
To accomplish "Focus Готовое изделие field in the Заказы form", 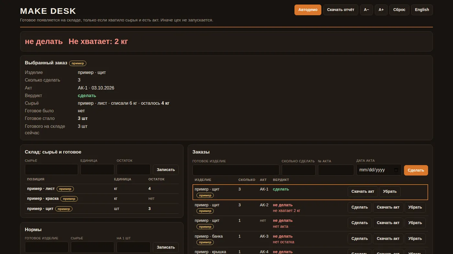I will tap(236, 170).
